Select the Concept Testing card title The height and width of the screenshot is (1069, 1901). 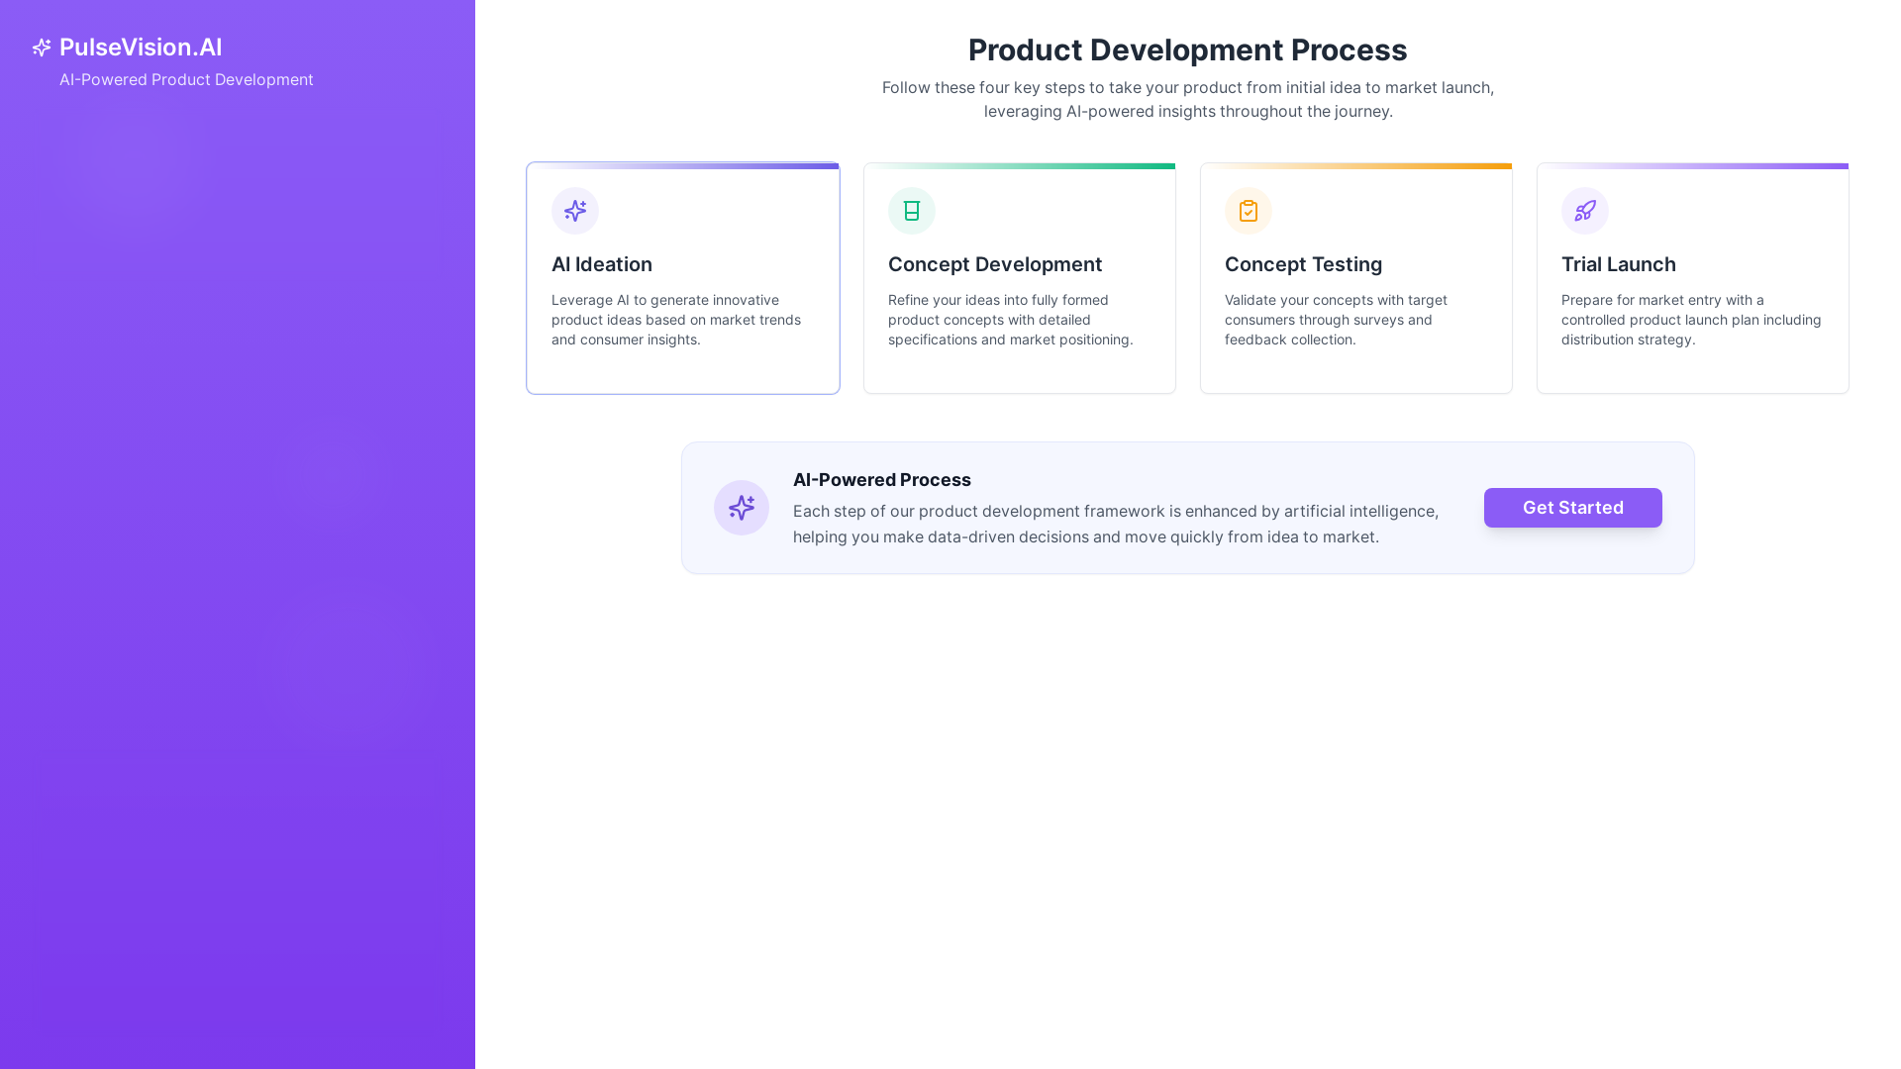pyautogui.click(x=1303, y=264)
